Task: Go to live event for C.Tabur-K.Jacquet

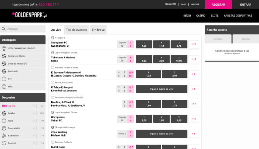Action: [x=162, y=89]
